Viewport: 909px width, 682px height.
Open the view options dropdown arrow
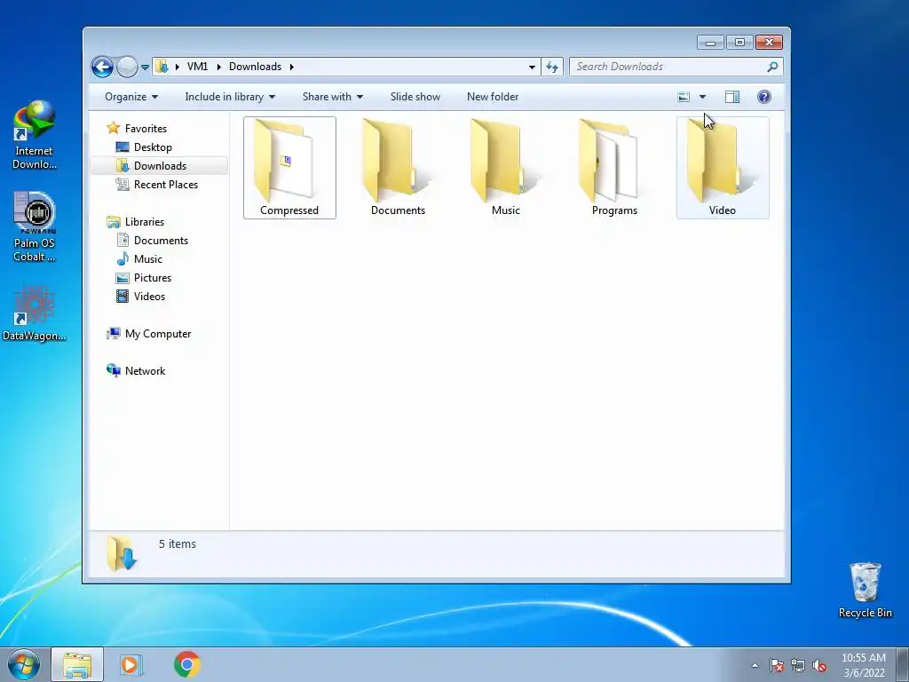[703, 97]
